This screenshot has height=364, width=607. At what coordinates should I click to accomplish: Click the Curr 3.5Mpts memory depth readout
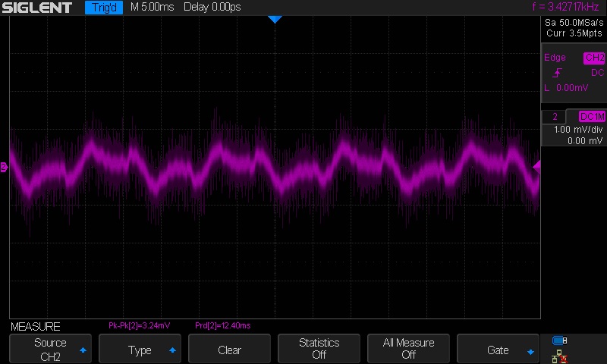point(574,33)
